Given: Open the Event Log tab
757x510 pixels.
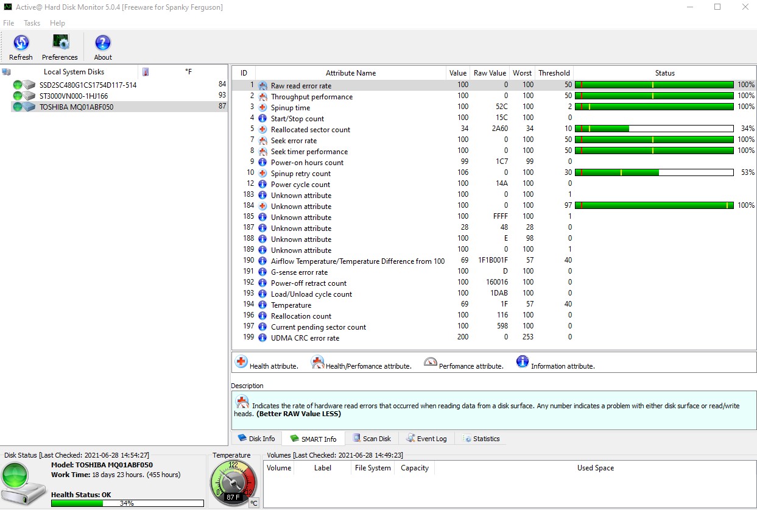Looking at the screenshot, I should pyautogui.click(x=427, y=438).
